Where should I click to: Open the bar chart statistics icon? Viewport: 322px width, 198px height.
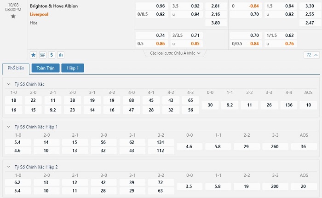[x=61, y=54]
